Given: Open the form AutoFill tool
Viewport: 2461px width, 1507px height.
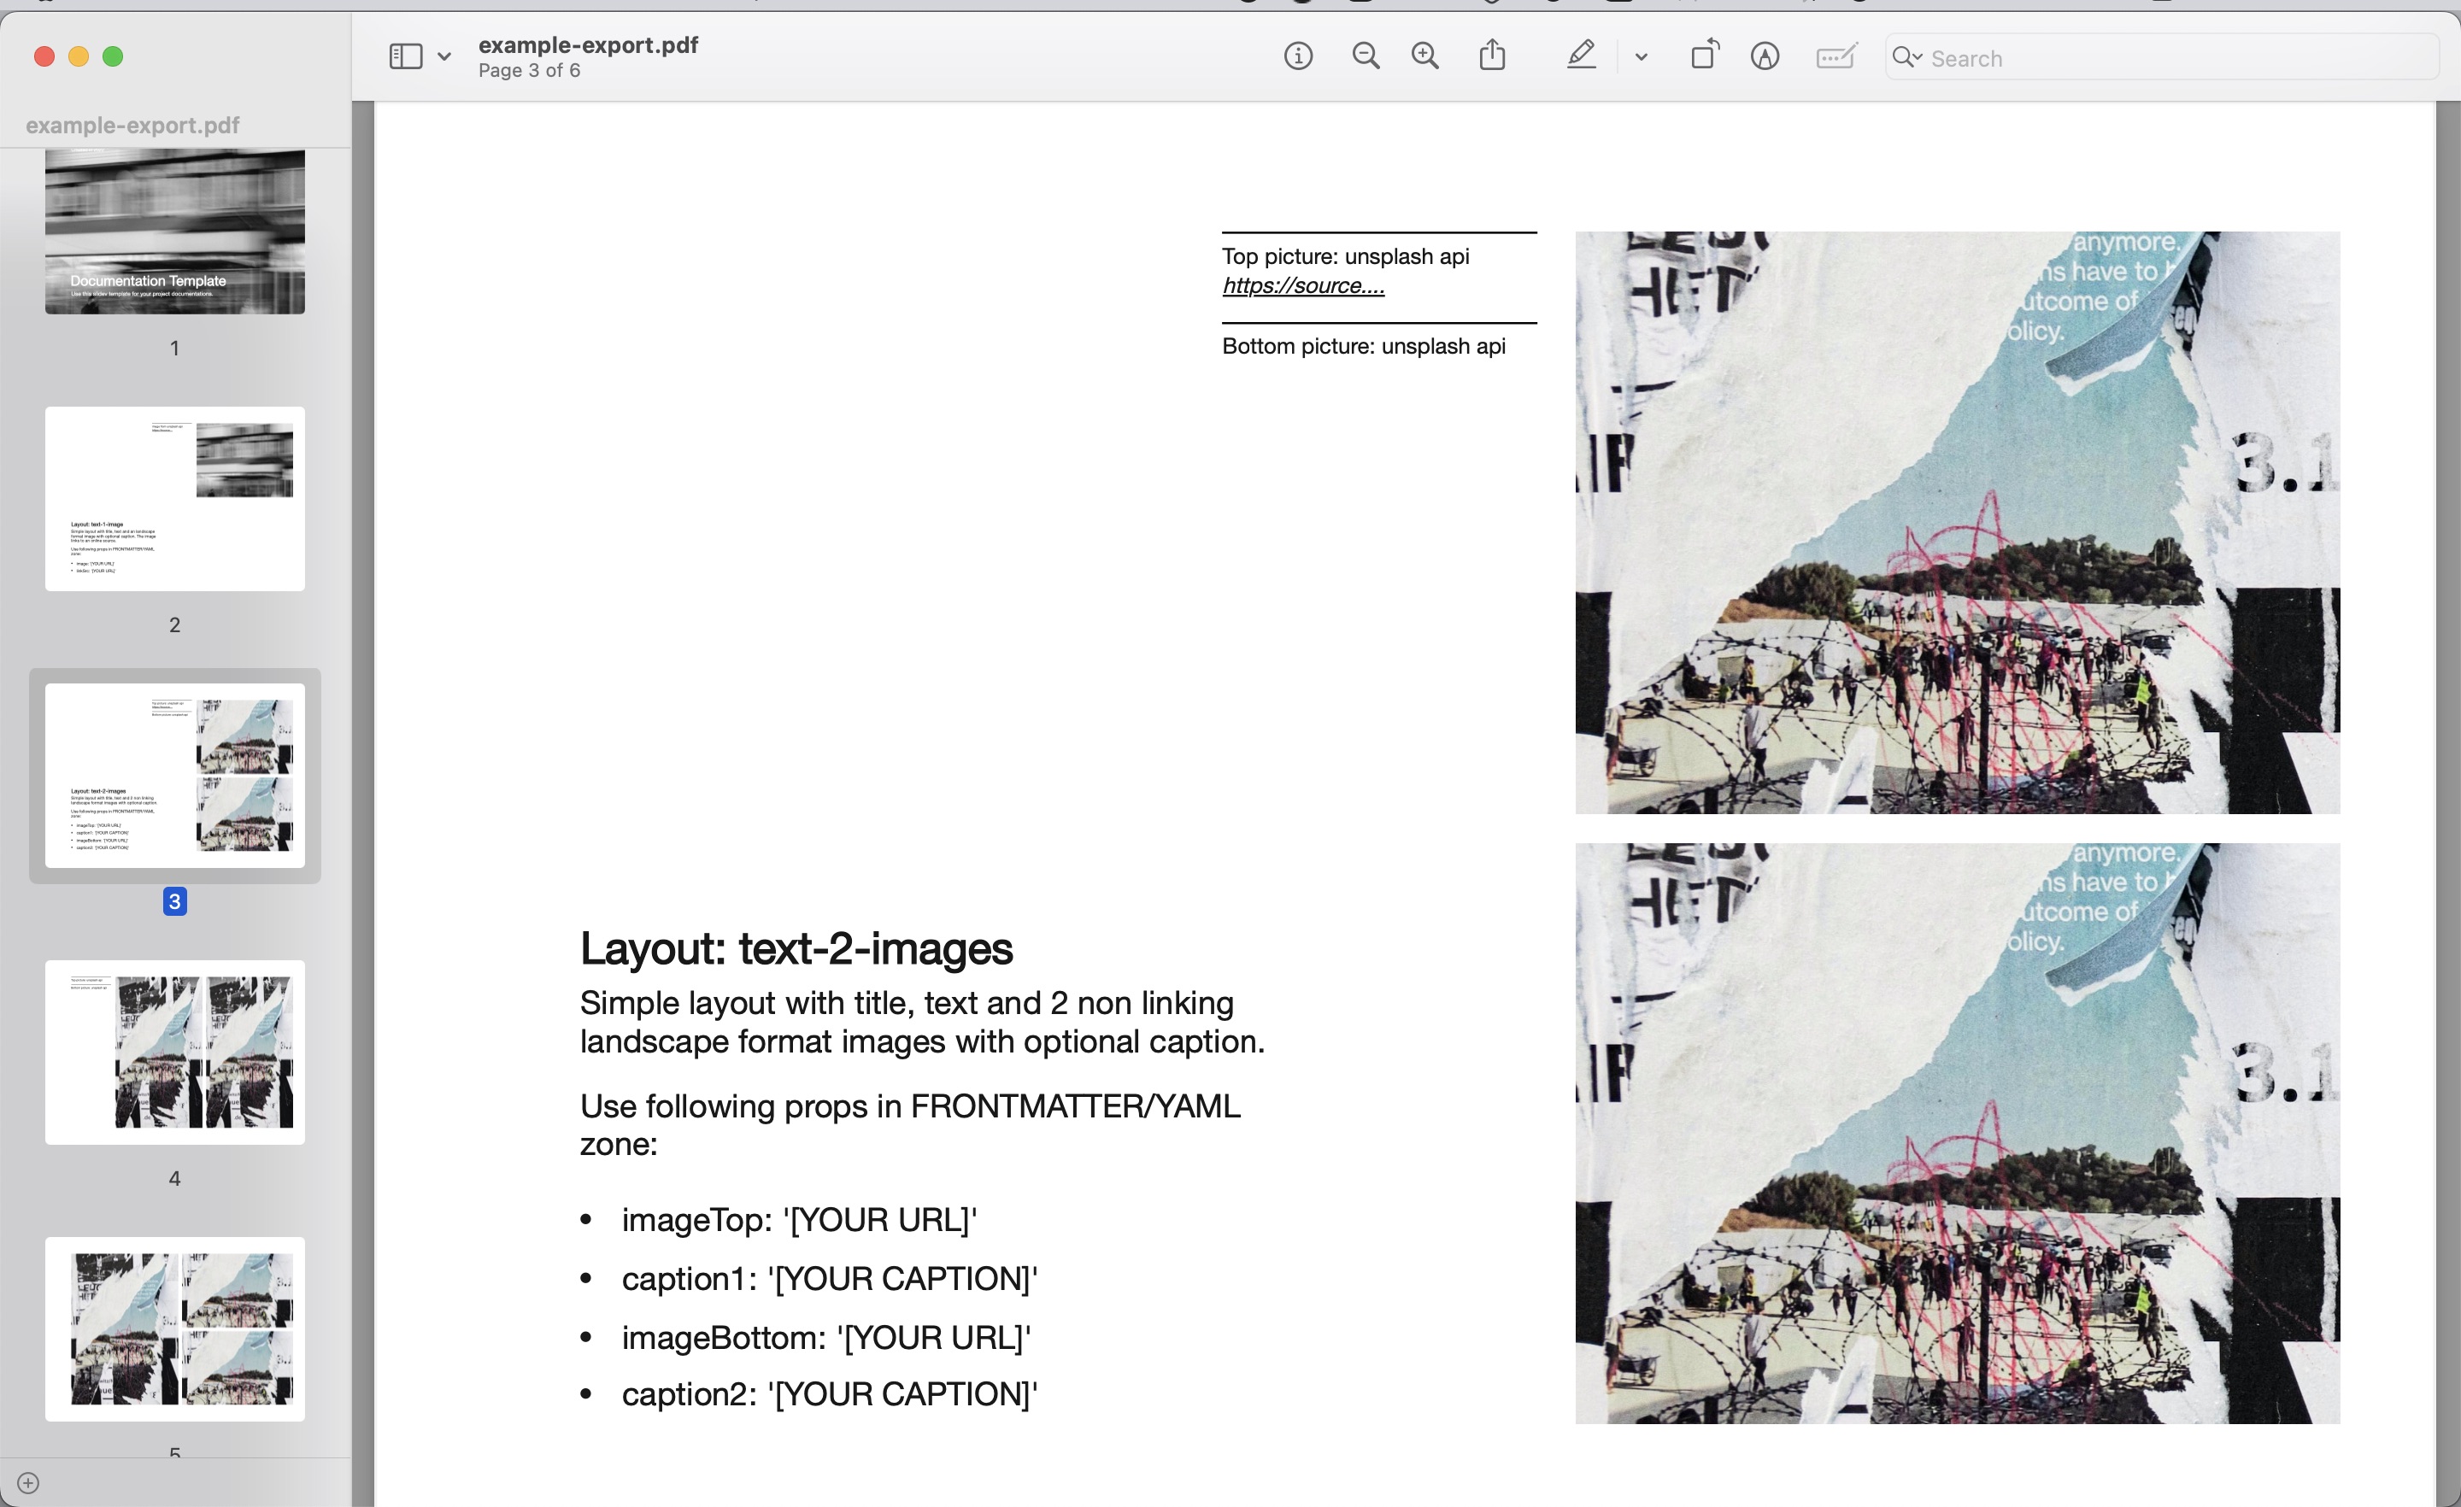Looking at the screenshot, I should tap(1835, 56).
